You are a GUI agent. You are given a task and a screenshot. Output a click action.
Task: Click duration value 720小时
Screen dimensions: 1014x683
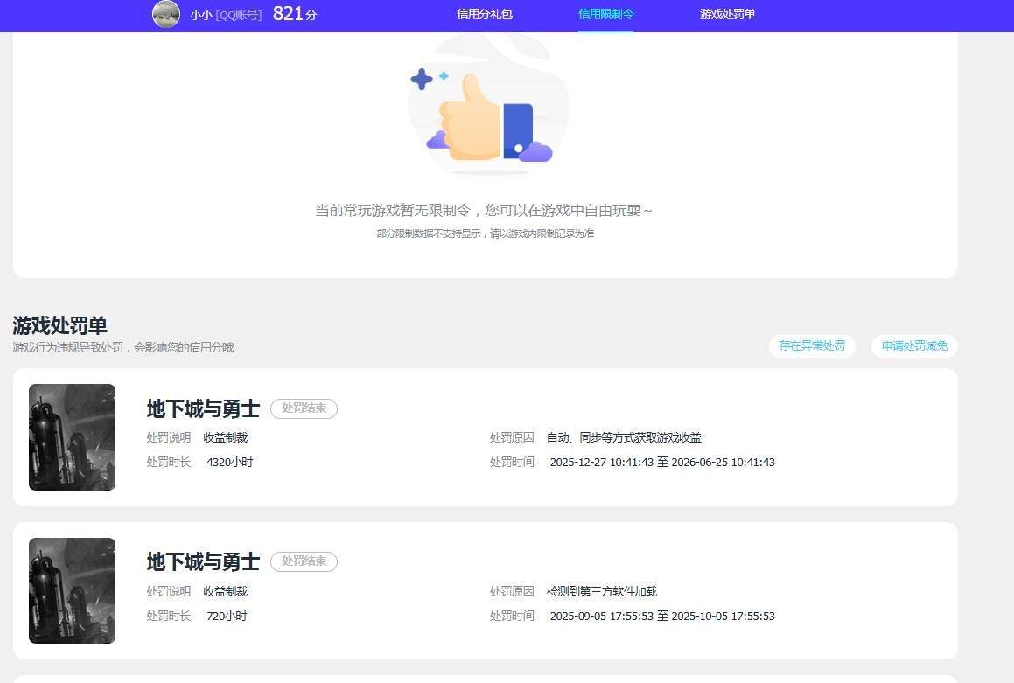(227, 616)
